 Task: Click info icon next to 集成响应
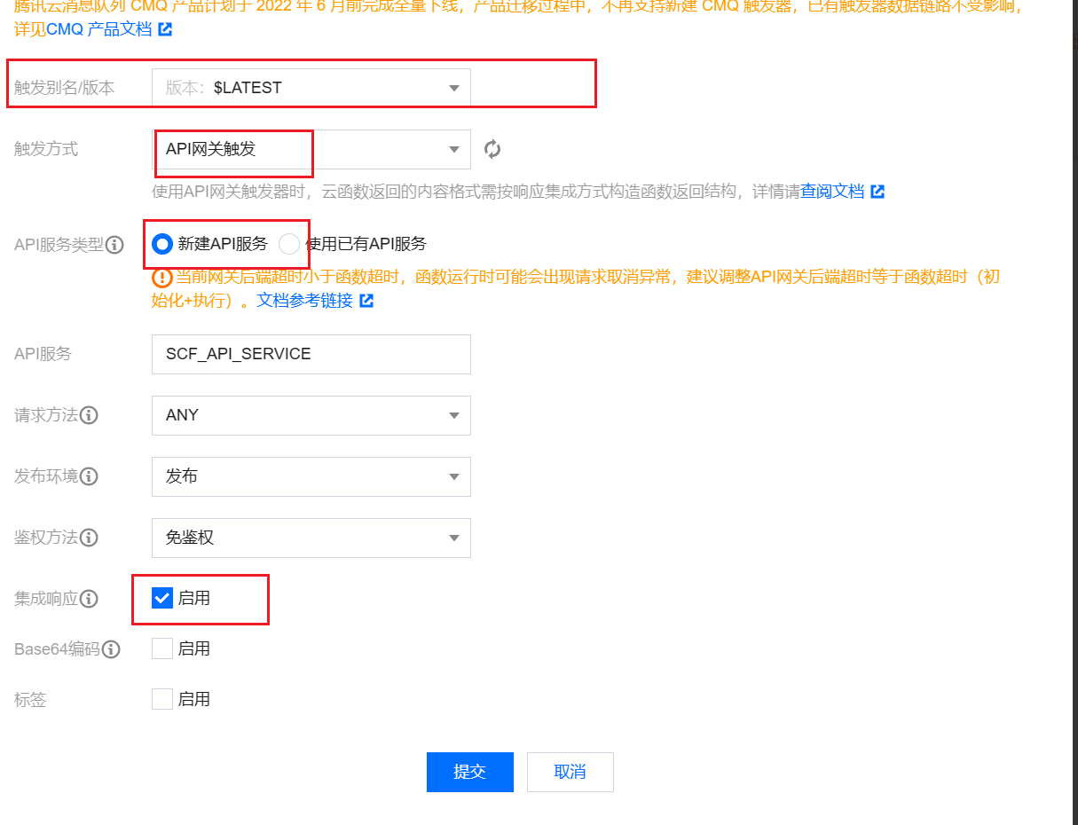[x=89, y=599]
